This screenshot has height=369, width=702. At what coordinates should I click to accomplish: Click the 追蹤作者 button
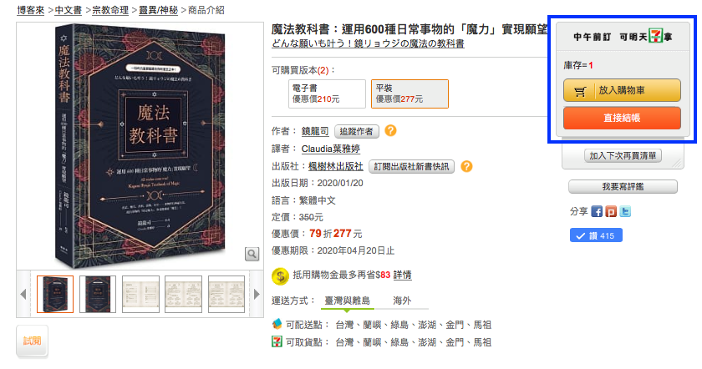pyautogui.click(x=357, y=131)
